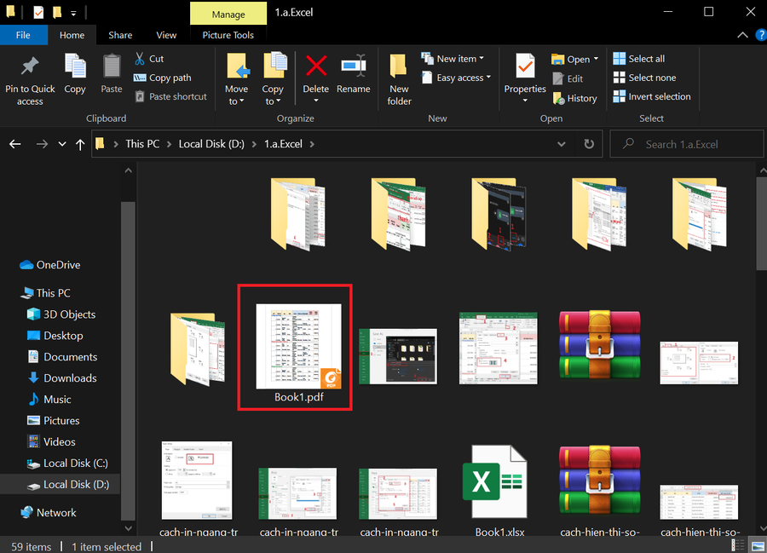Viewport: 767px width, 553px height.
Task: Cut the selected file
Action: pyautogui.click(x=149, y=59)
